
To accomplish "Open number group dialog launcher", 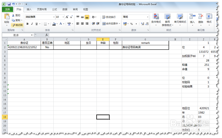I will click(148, 30).
